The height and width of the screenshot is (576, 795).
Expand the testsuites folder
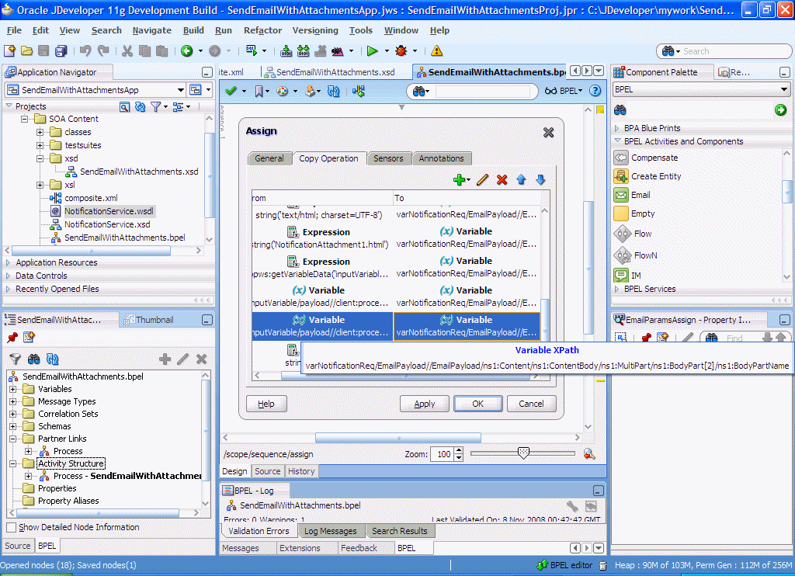(x=40, y=145)
